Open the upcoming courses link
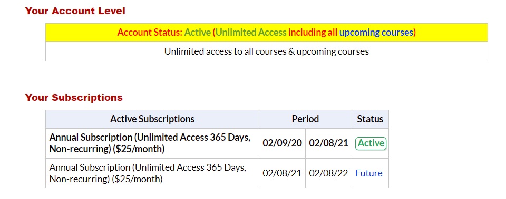The height and width of the screenshot is (199, 506). 376,33
